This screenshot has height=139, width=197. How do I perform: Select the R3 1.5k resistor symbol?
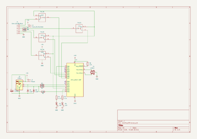pos(43,92)
